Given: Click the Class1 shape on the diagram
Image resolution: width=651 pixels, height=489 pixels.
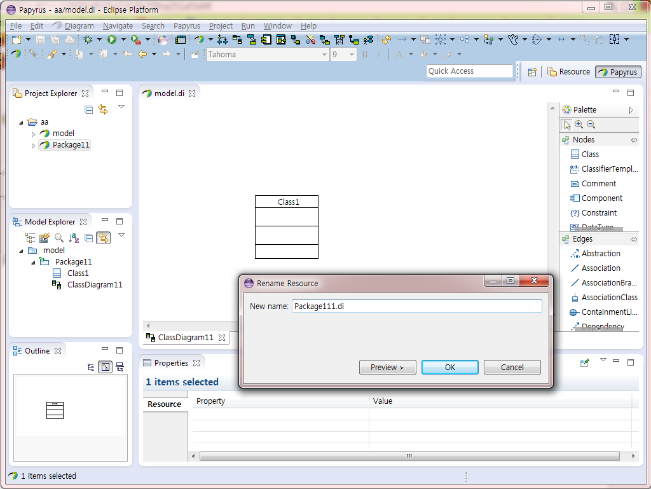Looking at the screenshot, I should (287, 227).
